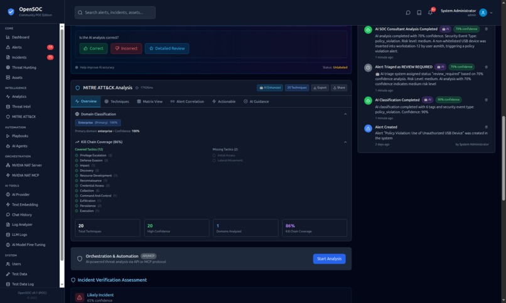Open NVIDIA NAT MCP page

(x=25, y=176)
